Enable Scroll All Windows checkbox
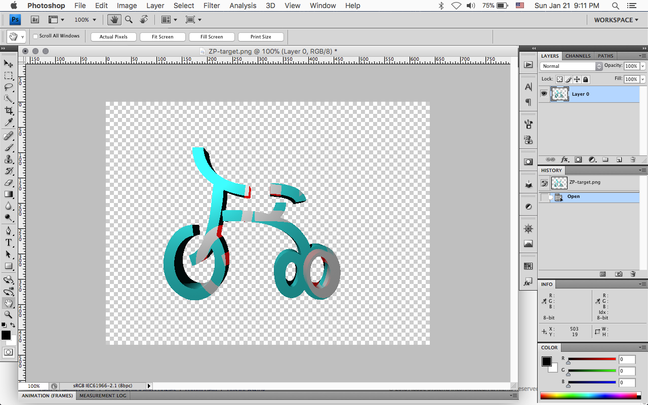The width and height of the screenshot is (648, 405). coord(35,36)
